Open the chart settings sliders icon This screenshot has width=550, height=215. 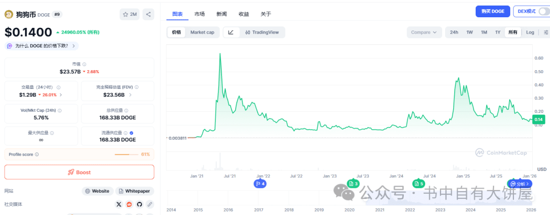tap(546, 32)
